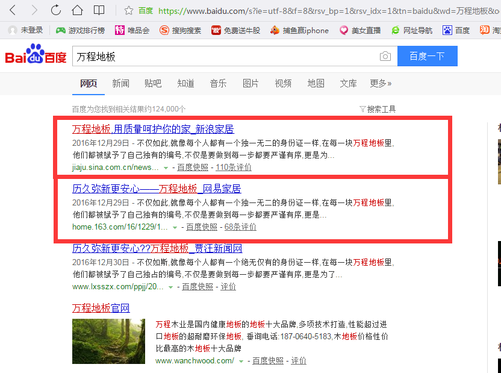
Task: Click the www.lxsszx.com/ppjj/20... URL
Action: click(117, 287)
